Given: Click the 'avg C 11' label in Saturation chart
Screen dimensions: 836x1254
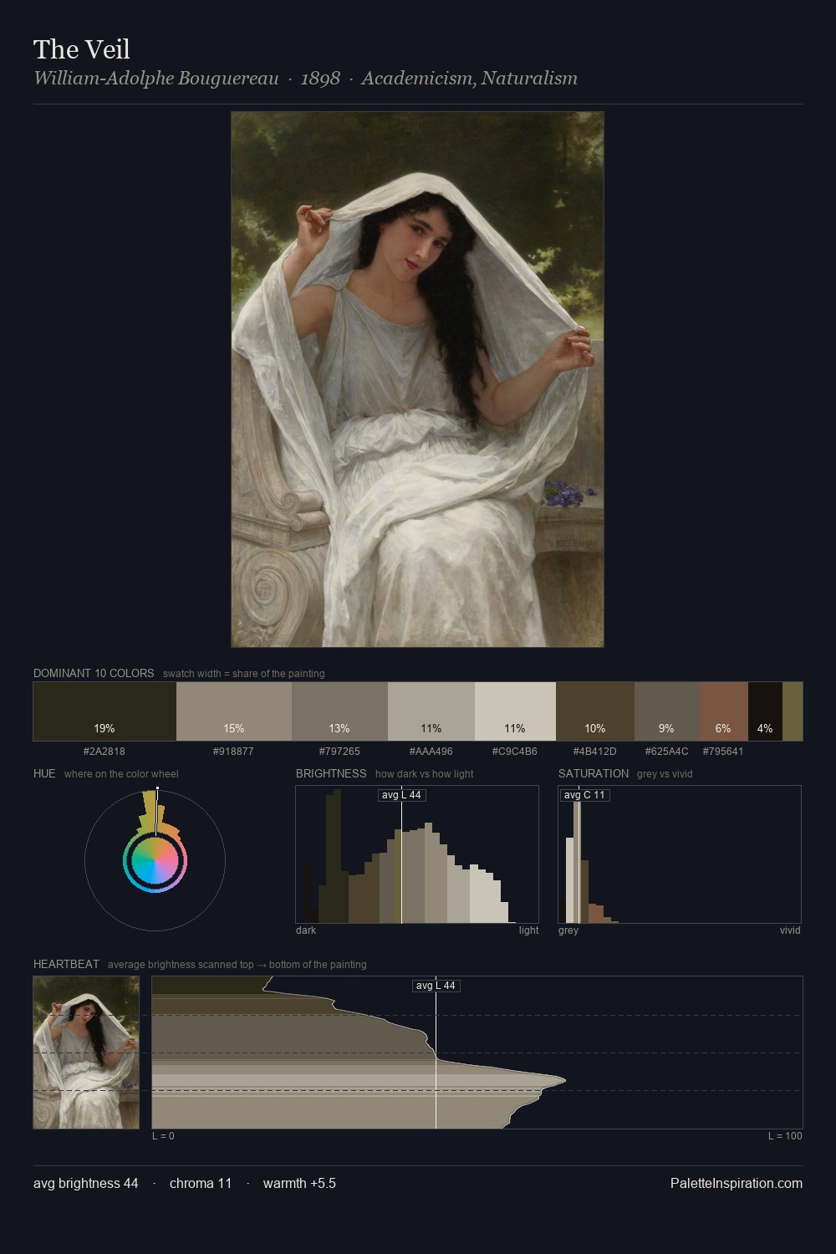Looking at the screenshot, I should click(x=584, y=795).
